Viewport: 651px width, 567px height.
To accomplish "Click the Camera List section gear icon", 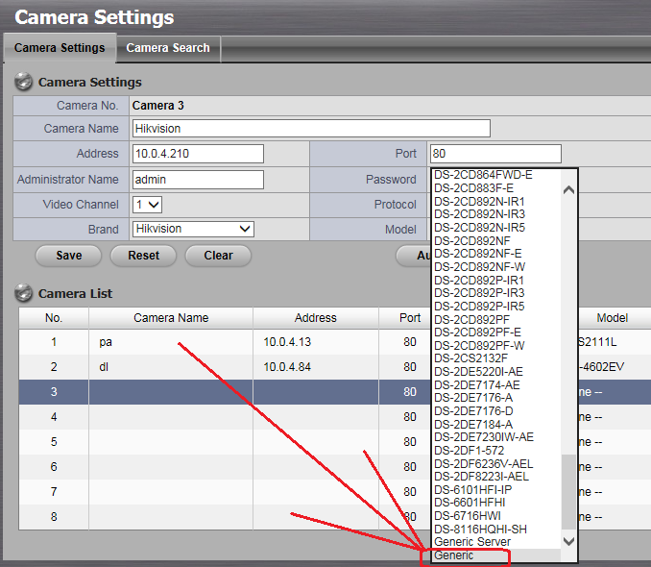I will click(x=23, y=293).
